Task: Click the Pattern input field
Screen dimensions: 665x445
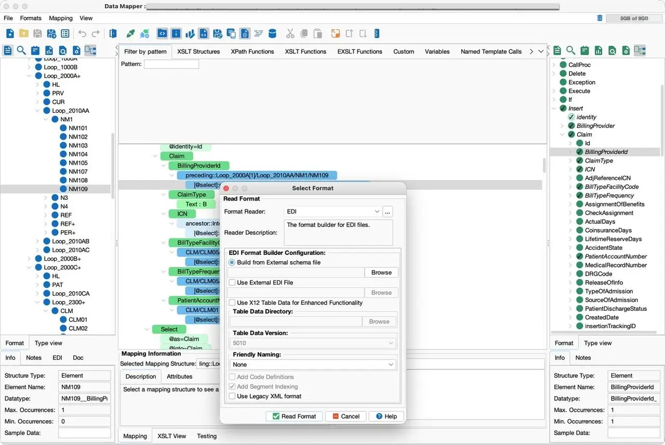Action: (171, 64)
